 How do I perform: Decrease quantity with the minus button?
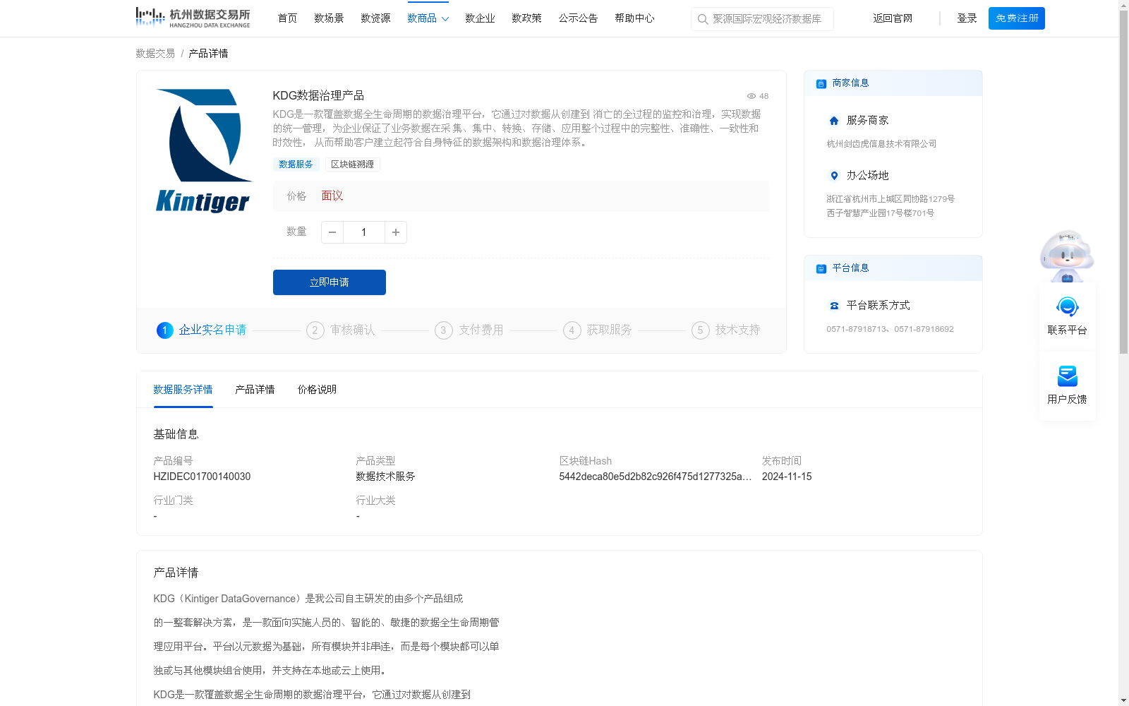[x=332, y=232]
